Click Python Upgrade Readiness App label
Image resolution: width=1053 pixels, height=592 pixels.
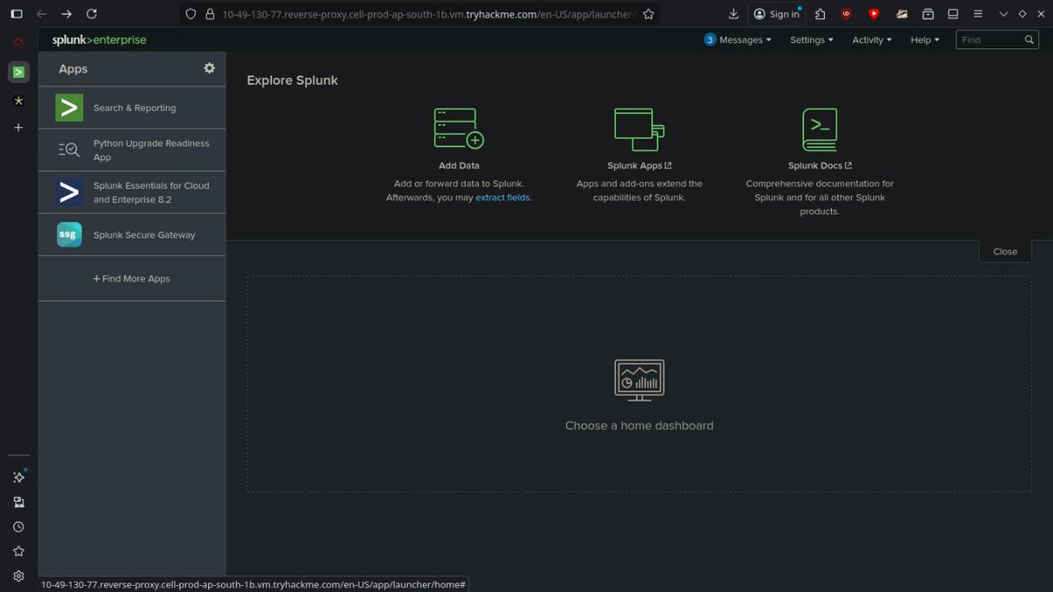point(152,150)
